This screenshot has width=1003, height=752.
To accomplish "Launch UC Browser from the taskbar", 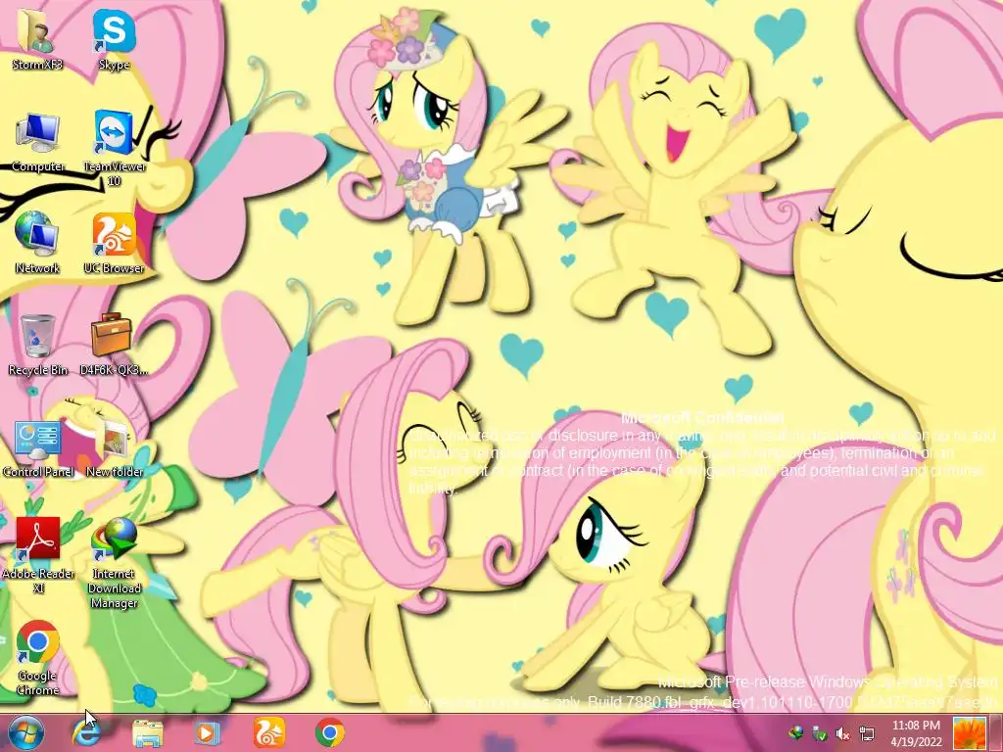I will click(268, 732).
